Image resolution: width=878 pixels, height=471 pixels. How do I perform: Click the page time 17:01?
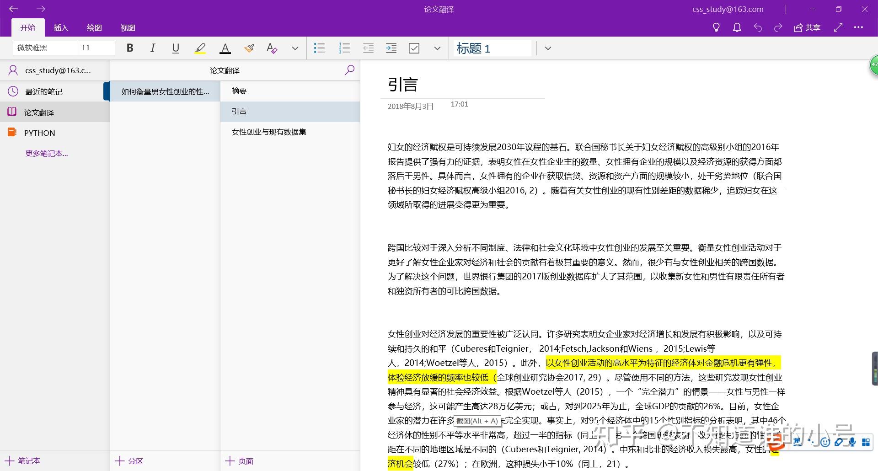pyautogui.click(x=460, y=104)
